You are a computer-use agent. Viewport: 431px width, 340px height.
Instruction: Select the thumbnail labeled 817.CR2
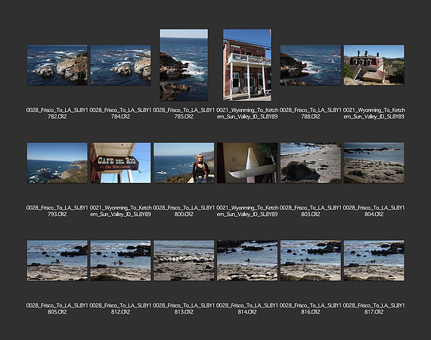coord(374,261)
